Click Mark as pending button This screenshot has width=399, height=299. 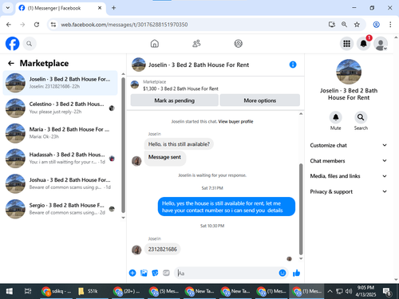tap(175, 100)
